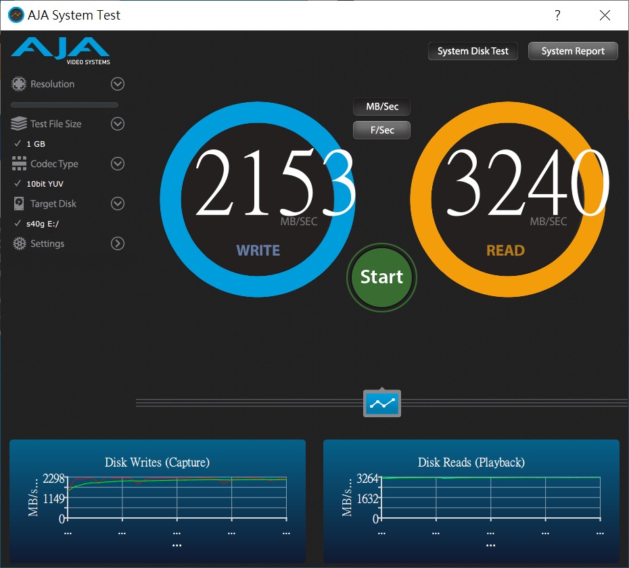Open the System Report view
The image size is (629, 568).
coord(573,51)
